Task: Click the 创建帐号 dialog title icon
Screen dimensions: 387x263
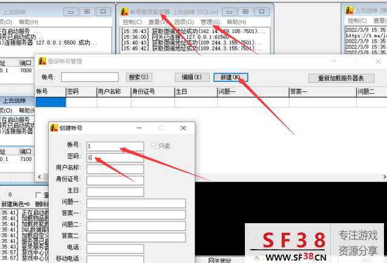Action: point(54,128)
